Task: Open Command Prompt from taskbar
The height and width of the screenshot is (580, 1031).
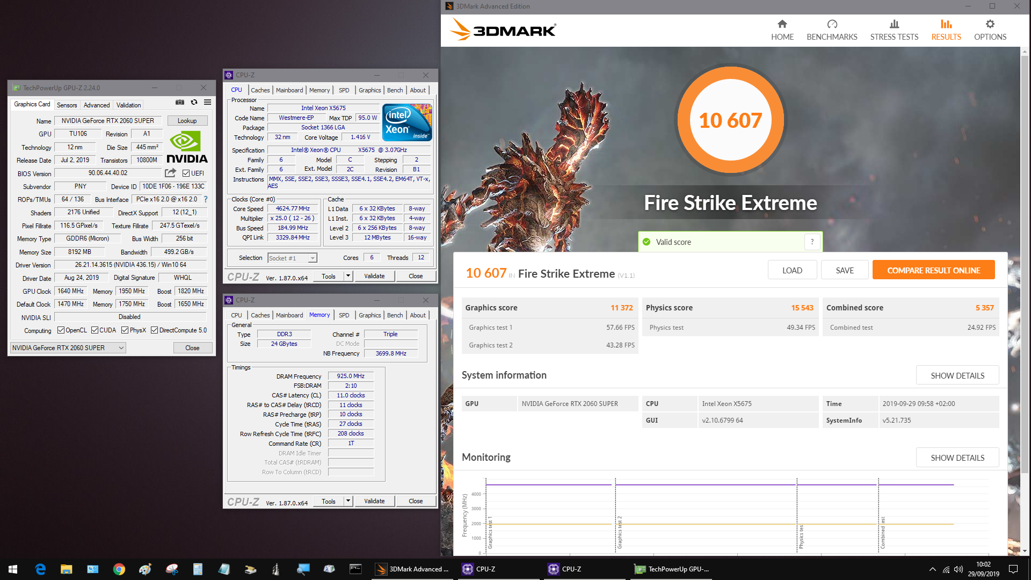Action: pyautogui.click(x=355, y=569)
